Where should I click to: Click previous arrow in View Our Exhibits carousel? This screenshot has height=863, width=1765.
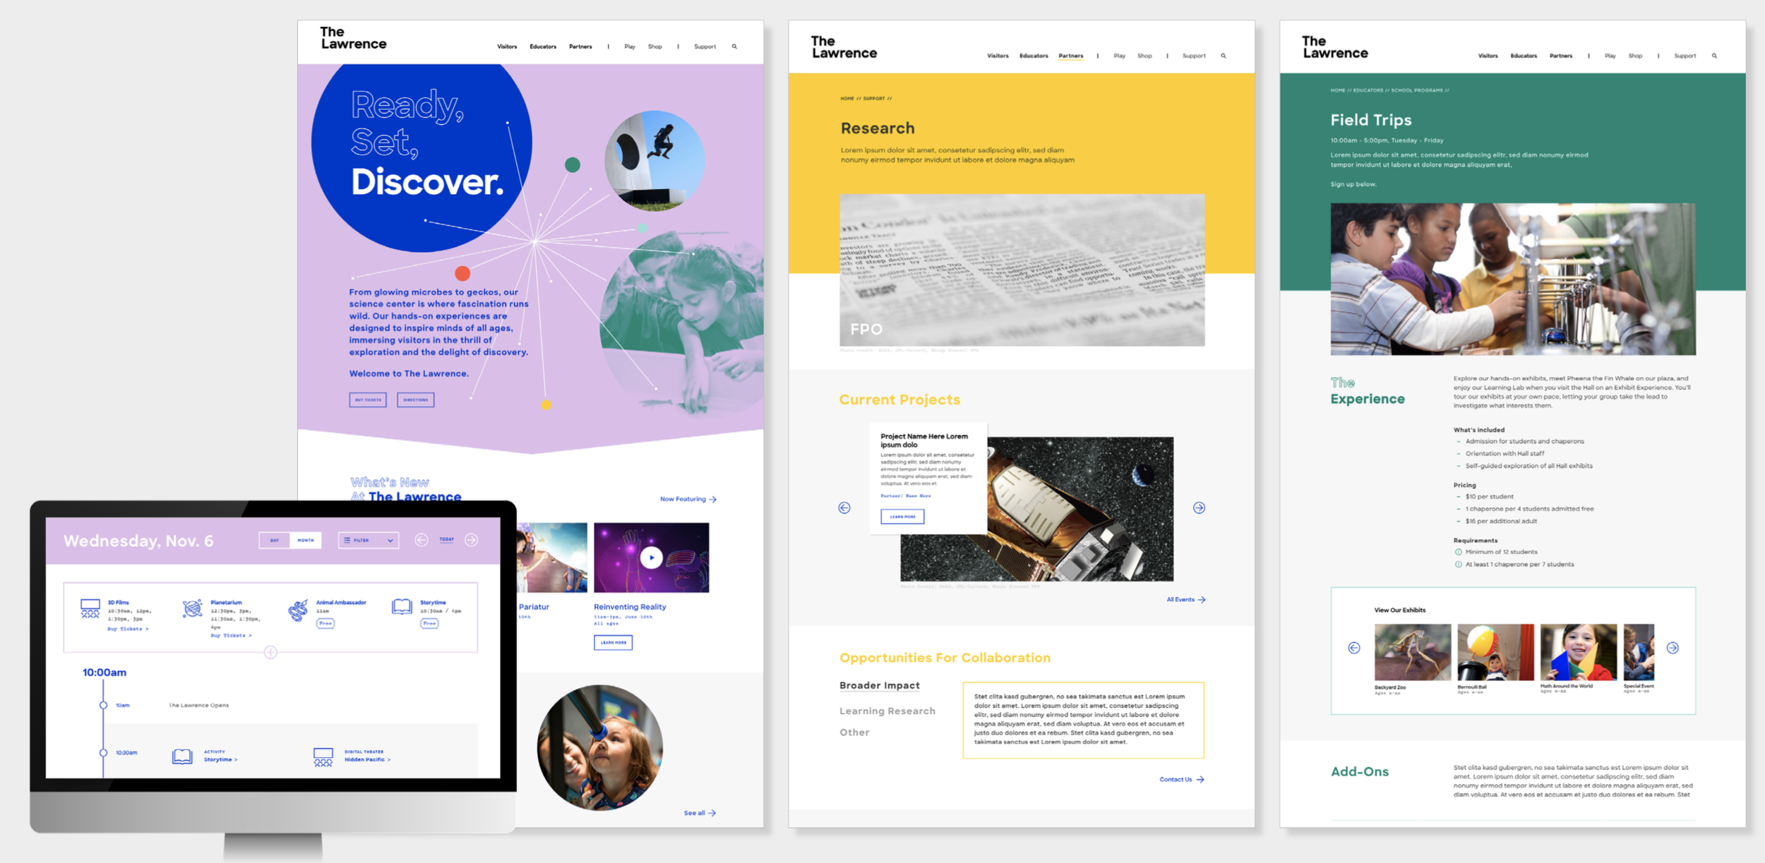tap(1354, 648)
